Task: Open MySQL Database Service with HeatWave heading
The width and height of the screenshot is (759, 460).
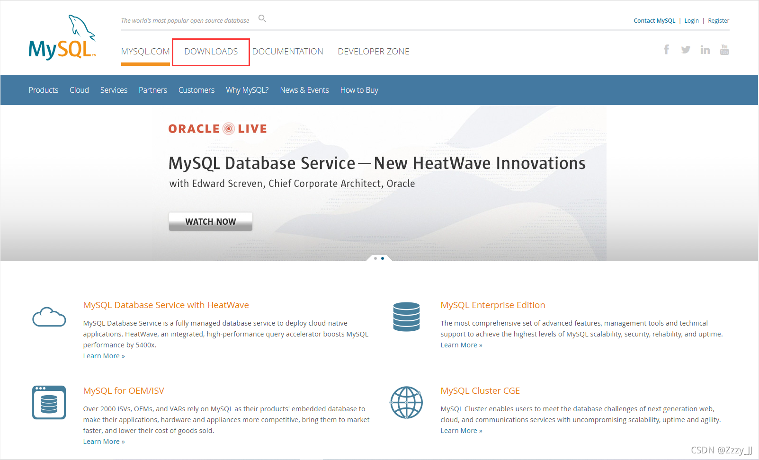Action: click(166, 305)
